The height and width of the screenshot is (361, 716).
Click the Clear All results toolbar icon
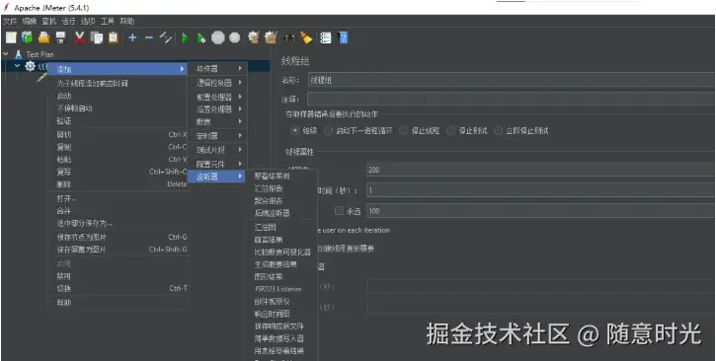(271, 37)
